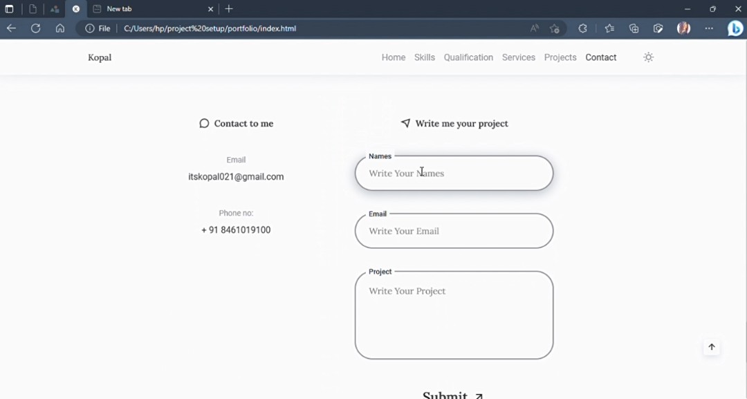Open the Projects navigation link
The width and height of the screenshot is (747, 399).
click(x=560, y=57)
